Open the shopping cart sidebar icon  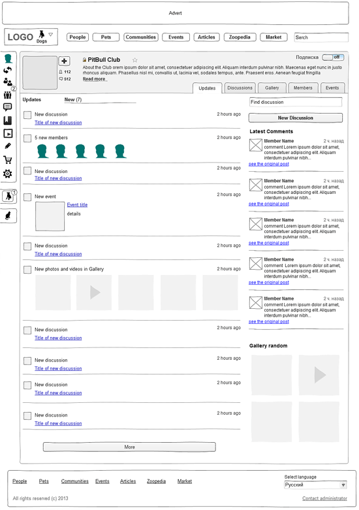tap(7, 160)
